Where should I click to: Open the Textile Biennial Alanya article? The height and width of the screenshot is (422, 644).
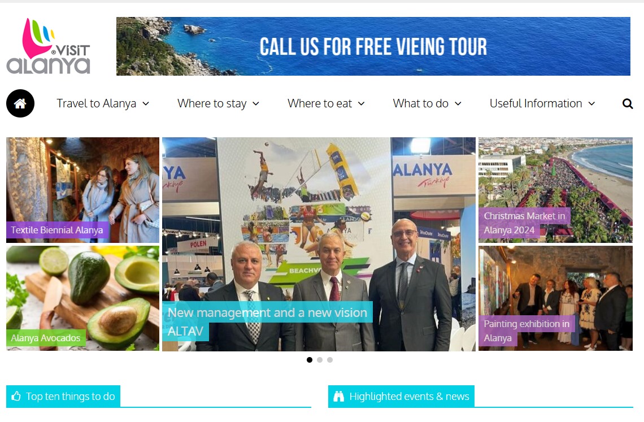(57, 230)
